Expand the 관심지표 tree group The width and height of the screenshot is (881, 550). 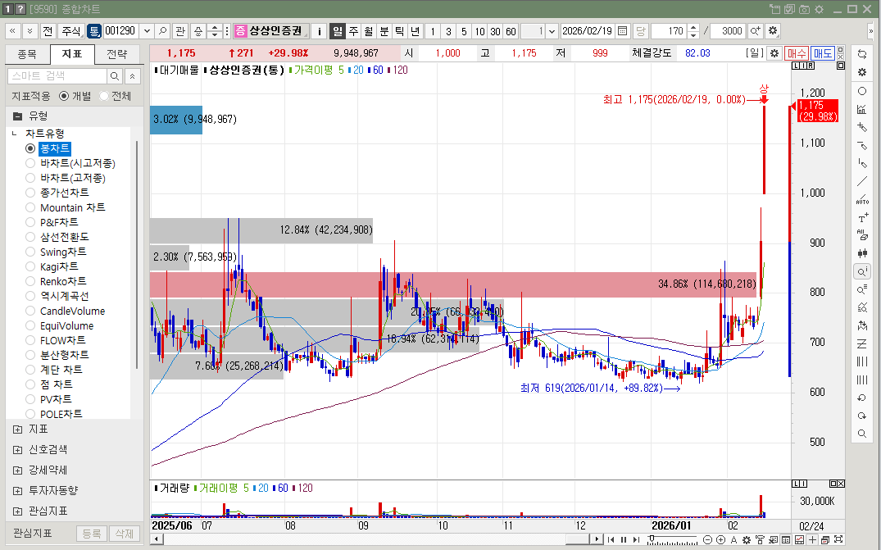click(17, 511)
